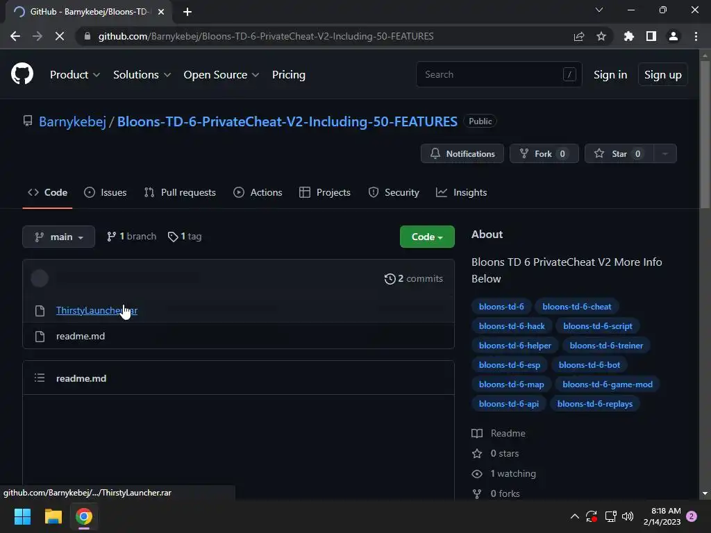
Task: Bookmark this tab with star icon
Action: coord(601,36)
